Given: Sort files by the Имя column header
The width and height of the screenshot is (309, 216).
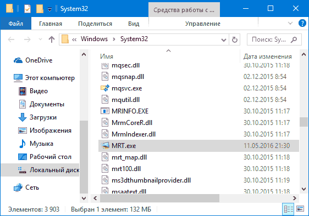Looking at the screenshot, I should (107, 56).
